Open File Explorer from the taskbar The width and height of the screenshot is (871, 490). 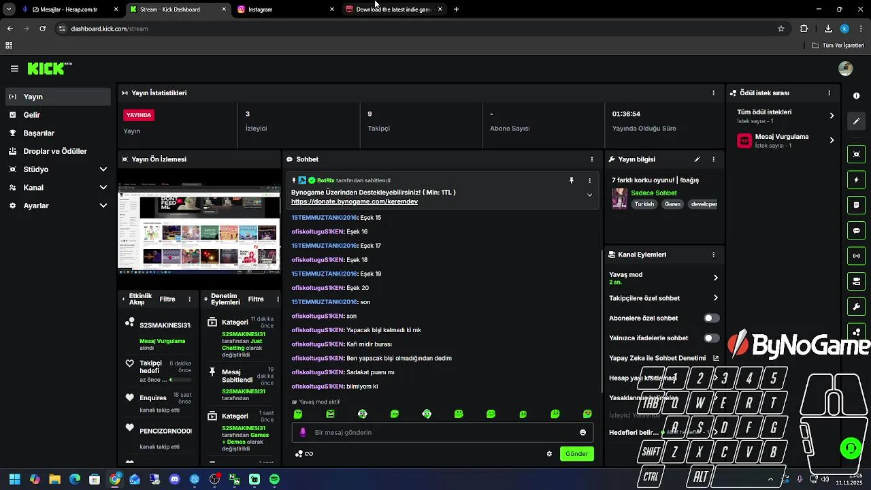(x=55, y=479)
